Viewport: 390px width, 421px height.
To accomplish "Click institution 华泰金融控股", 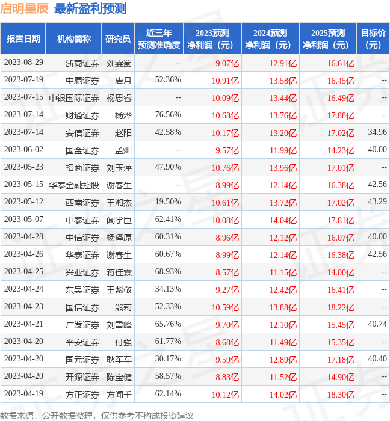I will tap(74, 185).
